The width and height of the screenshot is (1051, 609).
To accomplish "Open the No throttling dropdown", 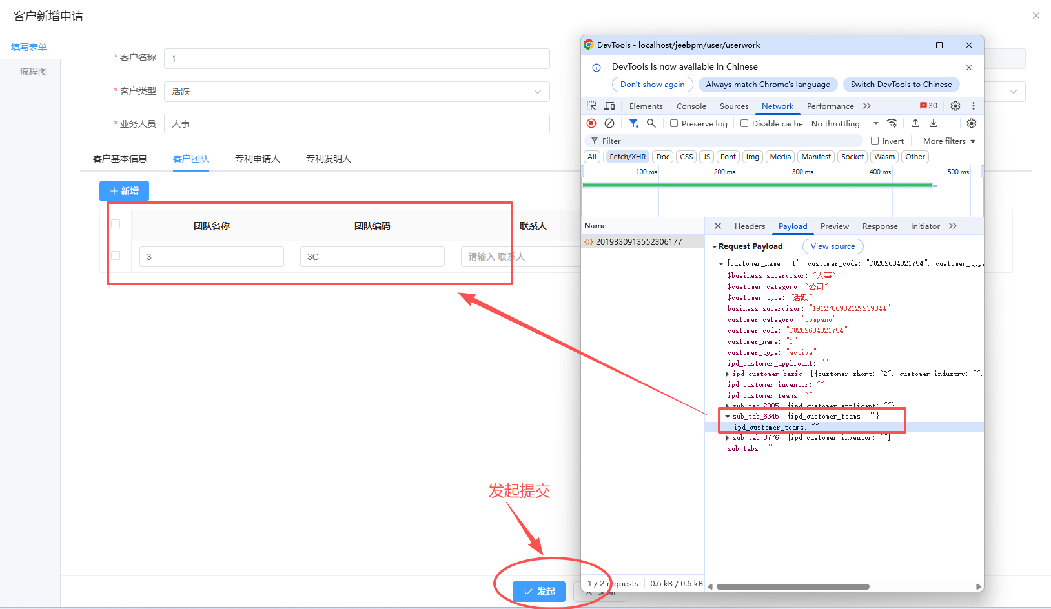I will [844, 123].
